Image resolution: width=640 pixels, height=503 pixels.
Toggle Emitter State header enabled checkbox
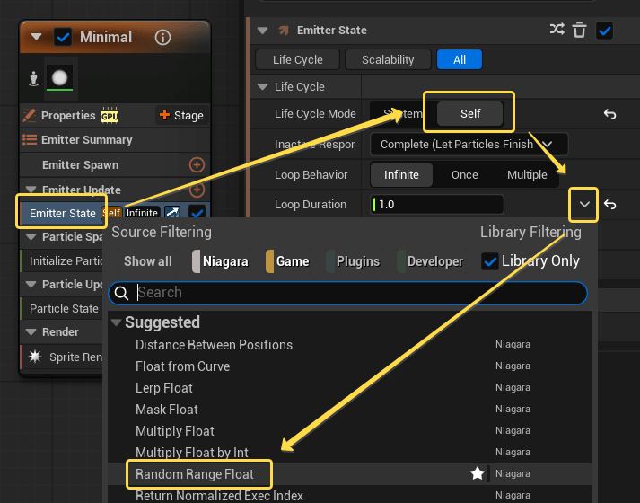(x=604, y=31)
